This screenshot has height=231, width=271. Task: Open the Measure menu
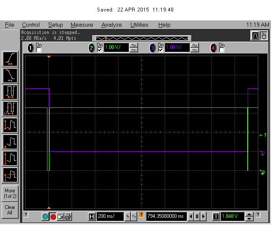tap(82, 25)
